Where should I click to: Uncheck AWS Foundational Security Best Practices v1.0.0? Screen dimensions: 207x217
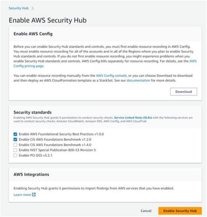[x=15, y=134]
